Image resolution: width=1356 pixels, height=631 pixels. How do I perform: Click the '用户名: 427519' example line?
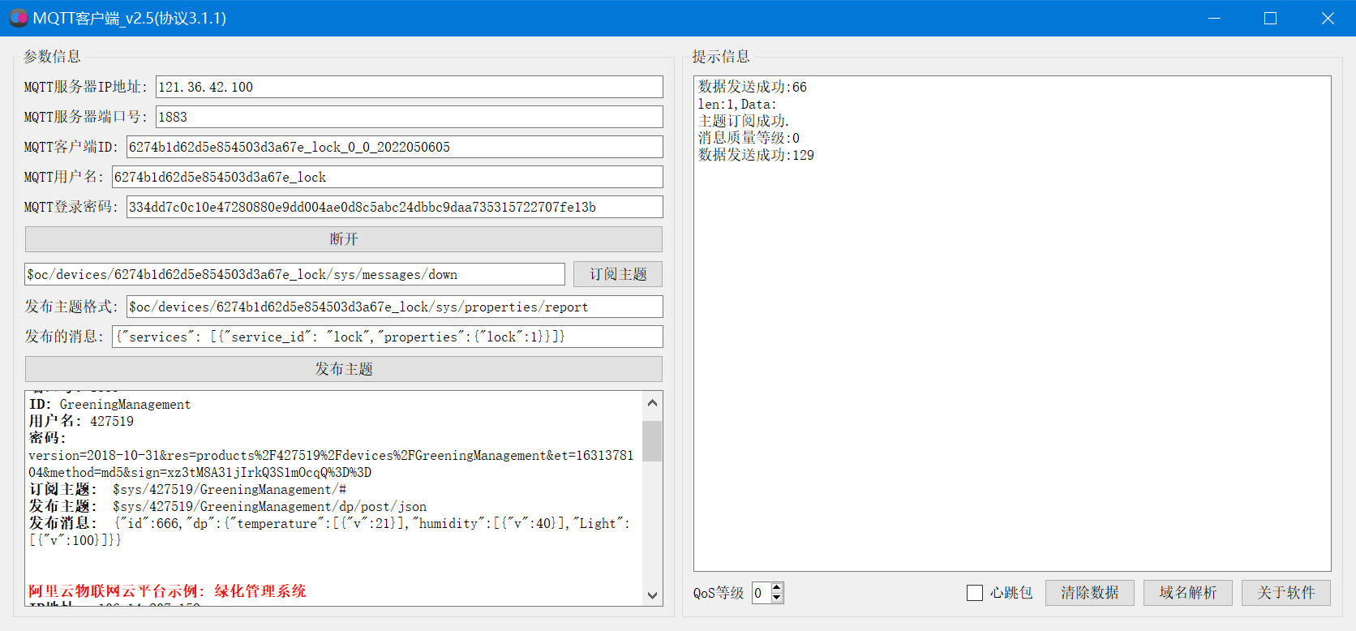81,421
